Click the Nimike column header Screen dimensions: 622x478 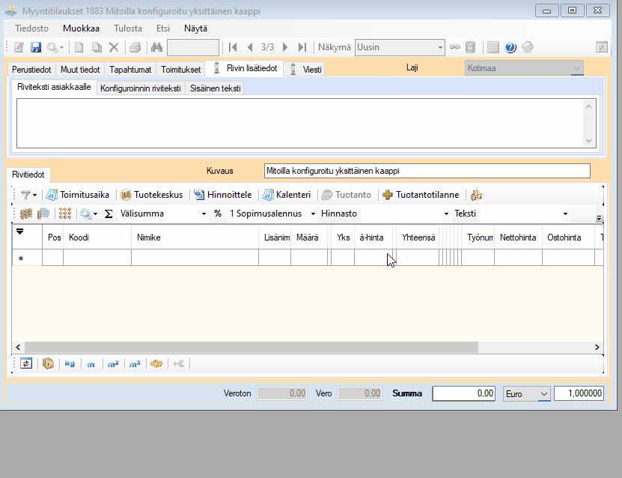click(x=195, y=238)
